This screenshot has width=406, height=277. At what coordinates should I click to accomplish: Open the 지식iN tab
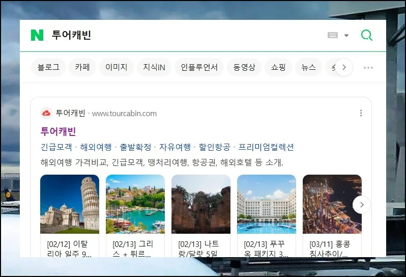(154, 67)
